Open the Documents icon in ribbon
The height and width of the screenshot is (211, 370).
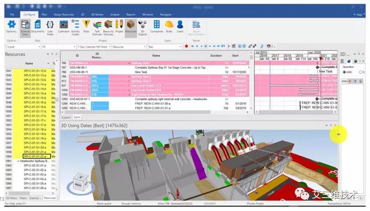click(x=38, y=27)
